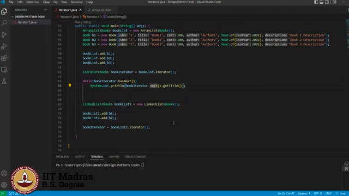Screen dimensions: 349x196
Task: Open the Manage gear icon
Action: [x=4, y=185]
